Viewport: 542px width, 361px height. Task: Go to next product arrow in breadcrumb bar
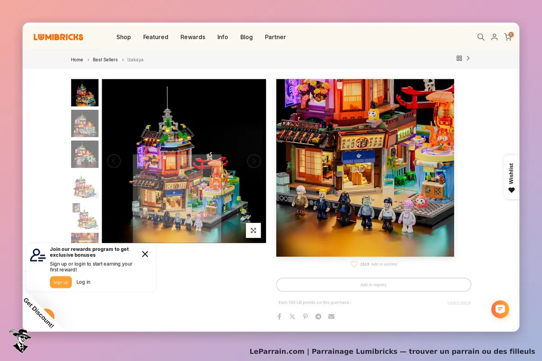pyautogui.click(x=468, y=58)
